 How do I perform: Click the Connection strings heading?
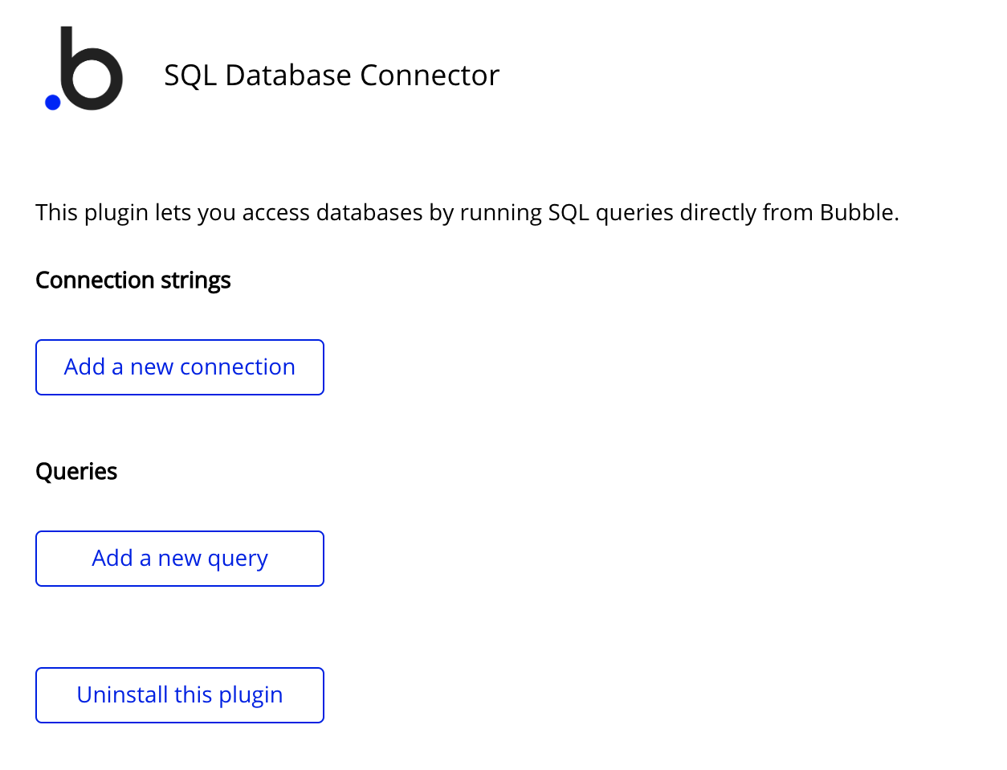tap(132, 280)
